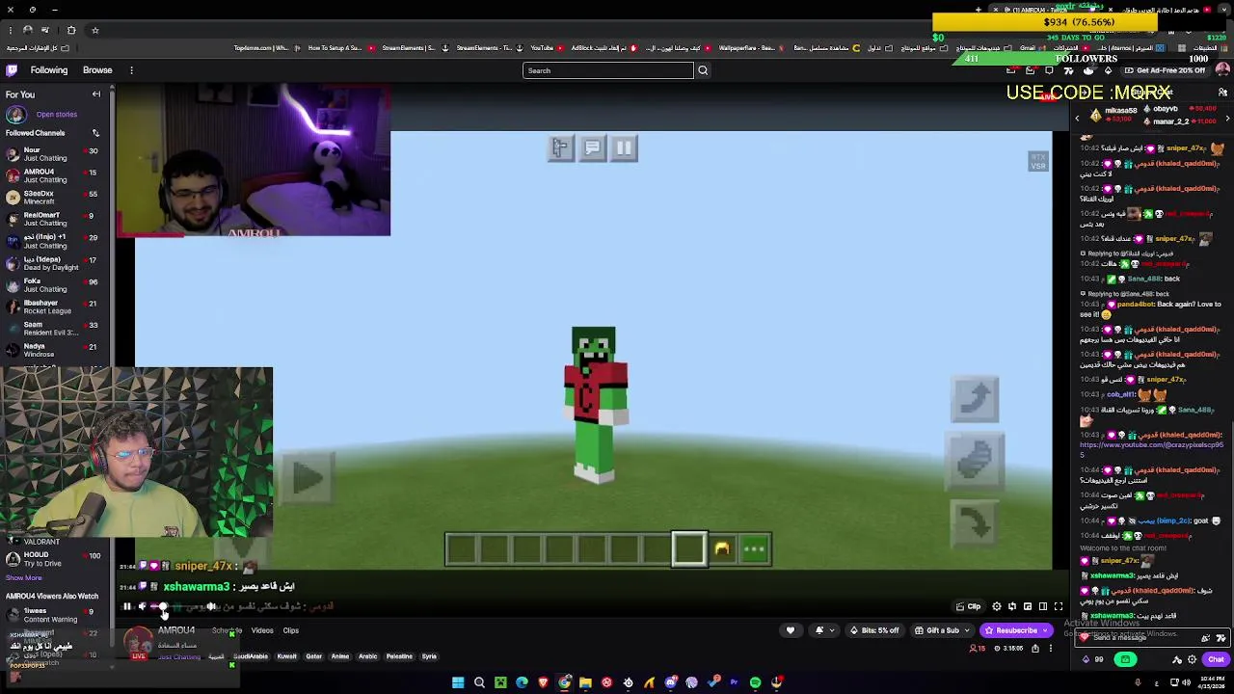Screen dimensions: 1234x694
Task: Open the three-dot menu beside Browse
Action: point(131,70)
